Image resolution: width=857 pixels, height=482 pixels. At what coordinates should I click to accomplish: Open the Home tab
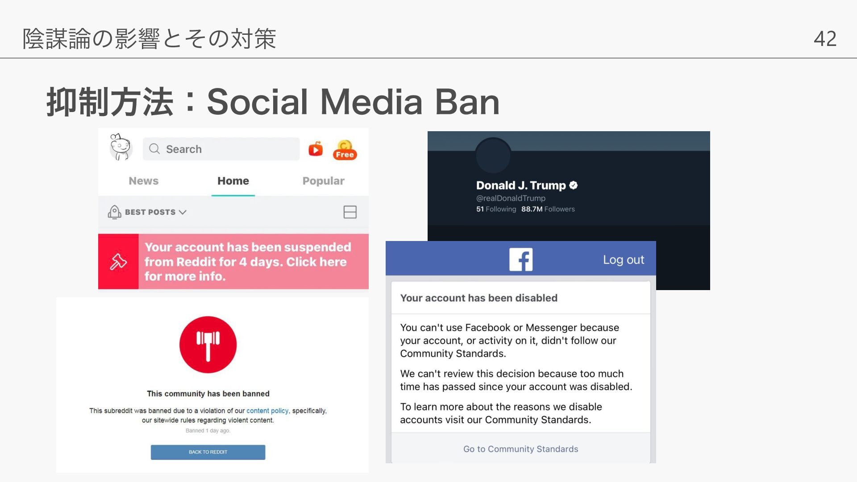[233, 181]
